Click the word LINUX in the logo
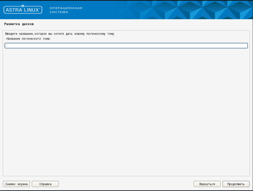Image resolution: width=253 pixels, height=191 pixels. (30, 10)
